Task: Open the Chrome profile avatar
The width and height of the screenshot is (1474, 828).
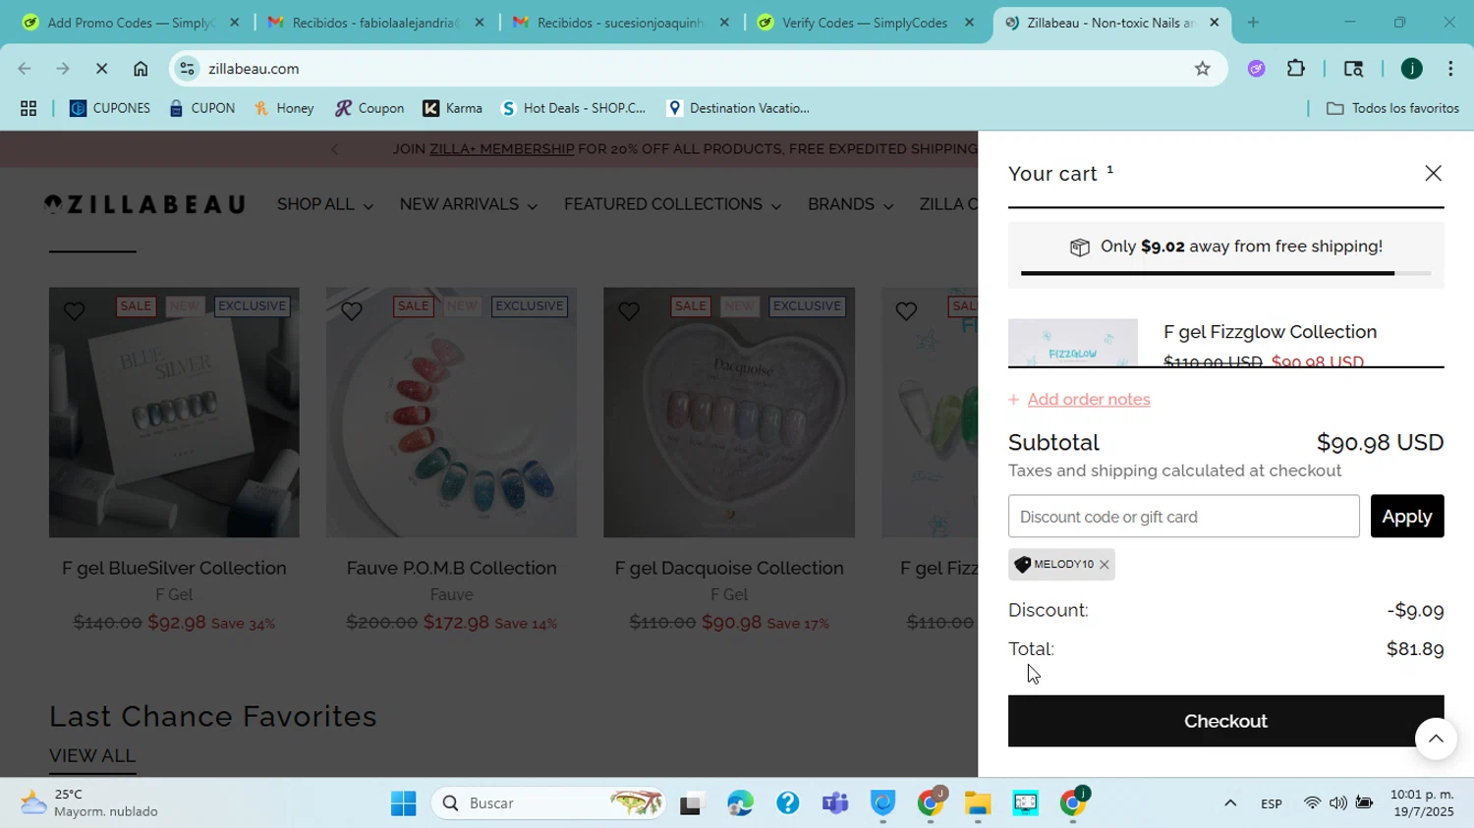Action: coord(1411,69)
